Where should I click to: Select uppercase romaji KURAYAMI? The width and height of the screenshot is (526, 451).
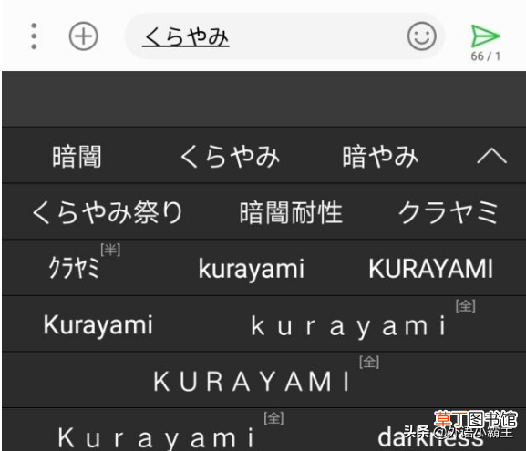click(430, 269)
